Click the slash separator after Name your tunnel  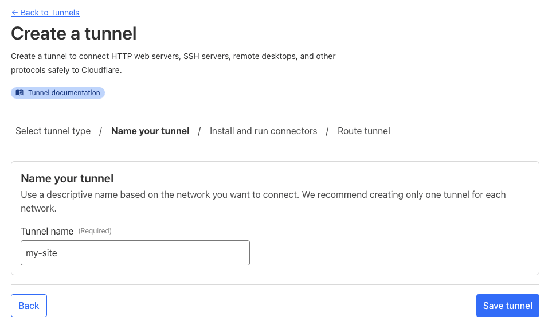(x=199, y=131)
